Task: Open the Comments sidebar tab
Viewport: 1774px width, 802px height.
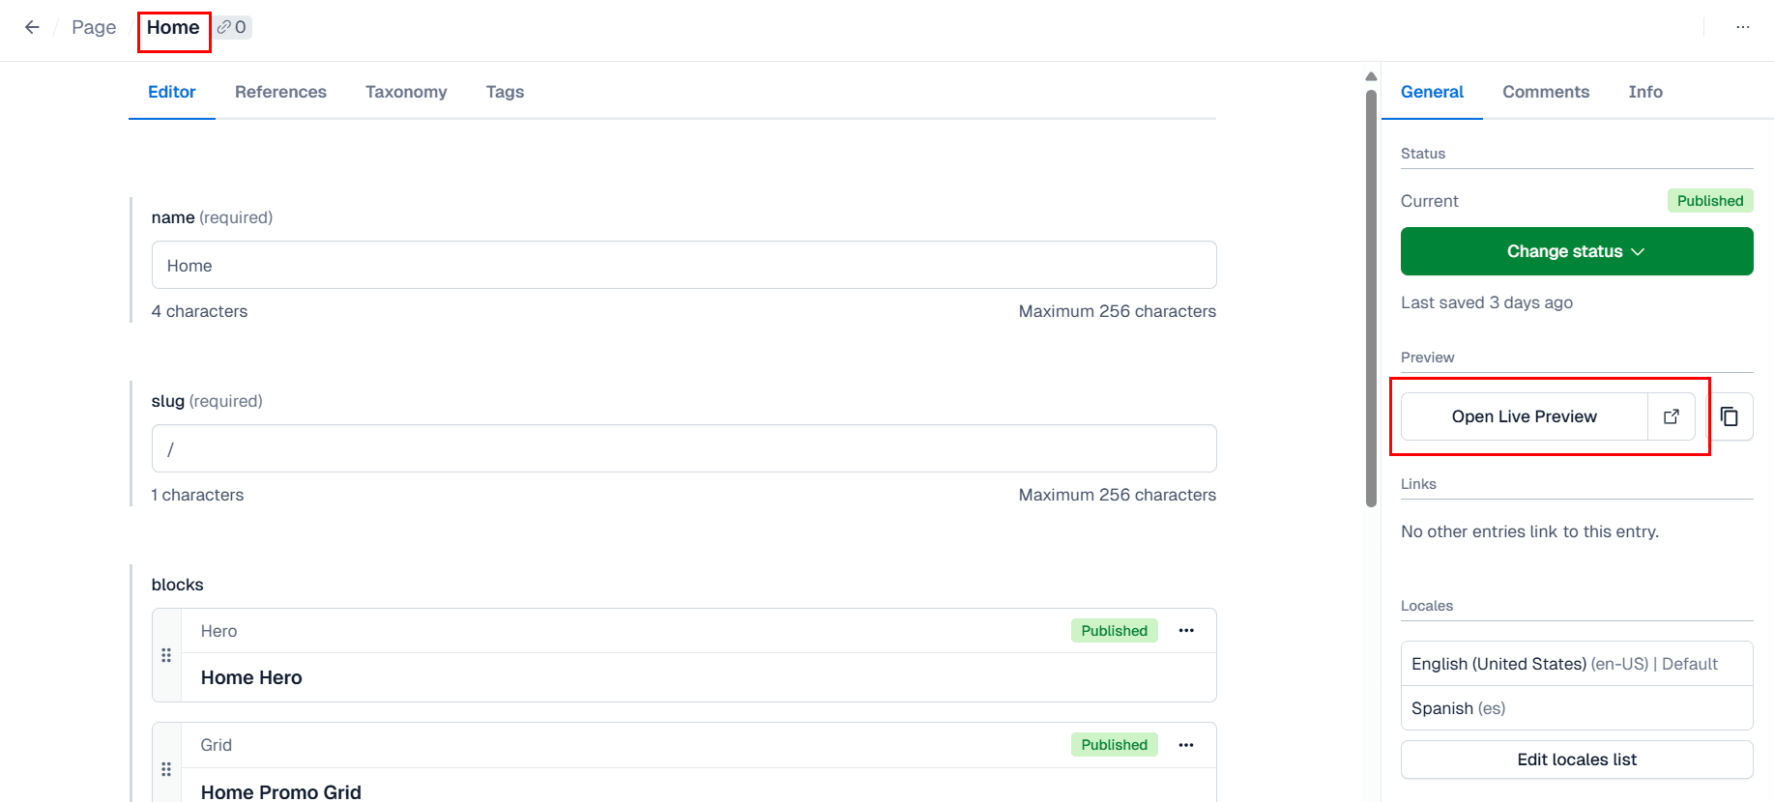Action: 1545,92
